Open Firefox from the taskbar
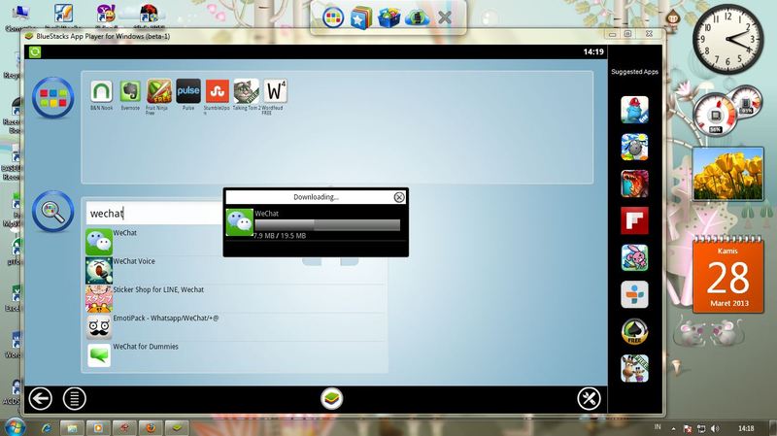The width and height of the screenshot is (777, 436). [151, 427]
